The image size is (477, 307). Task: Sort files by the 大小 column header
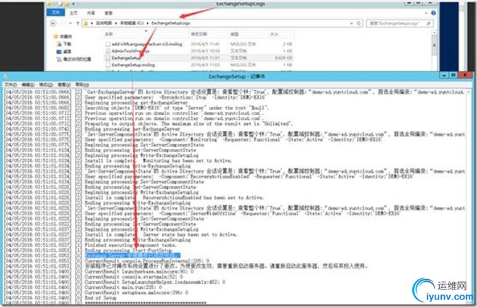pyautogui.click(x=274, y=34)
